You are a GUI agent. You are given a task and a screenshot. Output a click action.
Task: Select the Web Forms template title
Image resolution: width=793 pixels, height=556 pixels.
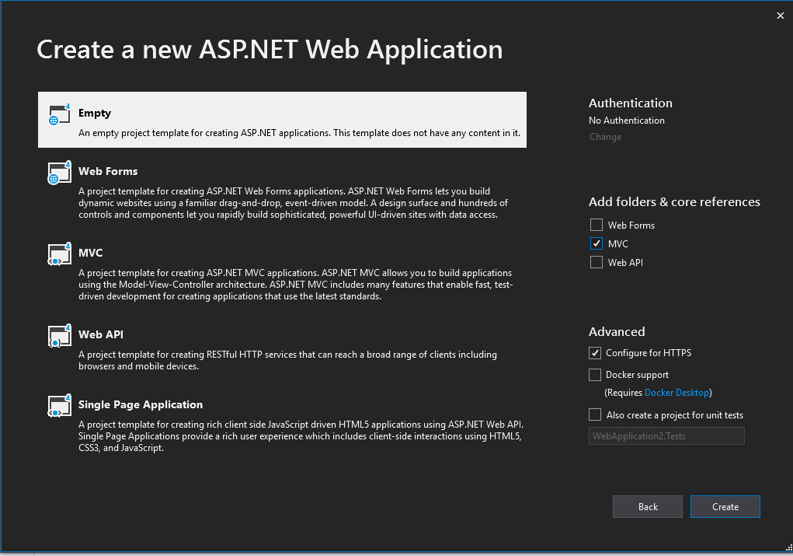click(108, 171)
